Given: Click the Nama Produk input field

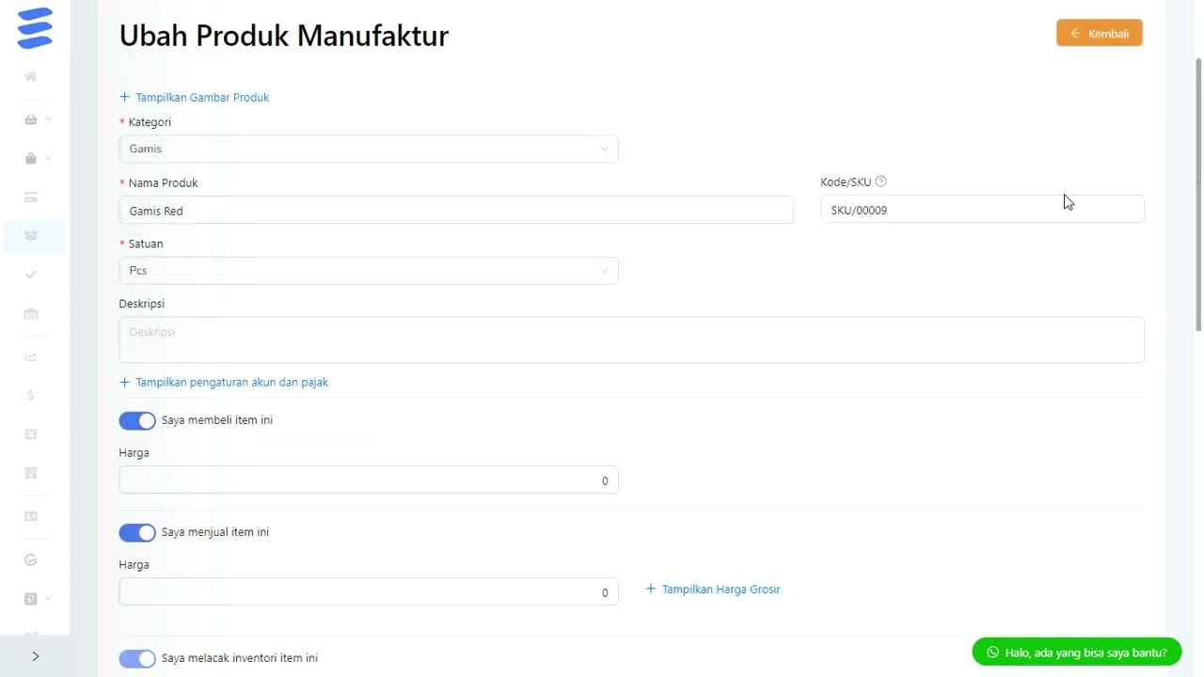Looking at the screenshot, I should [456, 211].
